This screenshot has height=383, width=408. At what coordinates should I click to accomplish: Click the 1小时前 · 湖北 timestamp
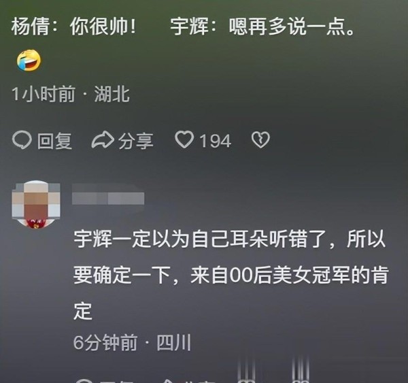pos(71,94)
